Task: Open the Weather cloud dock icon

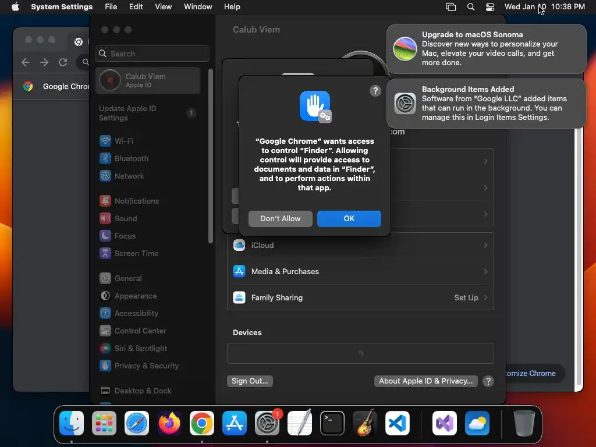Action: (477, 423)
